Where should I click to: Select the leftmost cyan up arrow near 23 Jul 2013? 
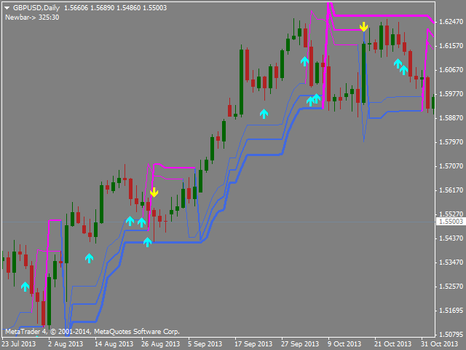(25, 287)
